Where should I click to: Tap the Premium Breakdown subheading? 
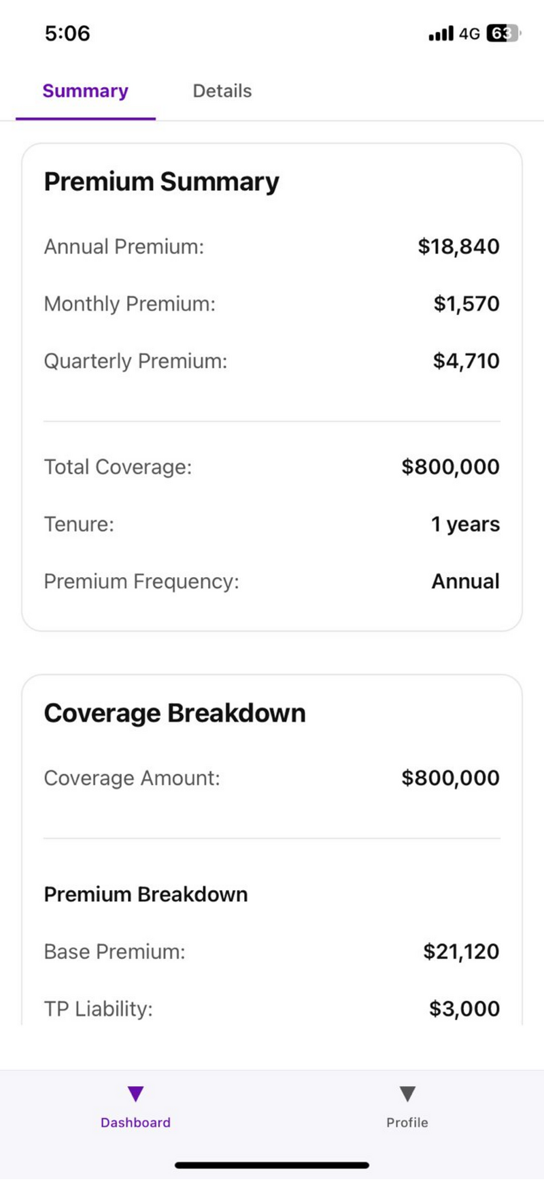coord(146,894)
